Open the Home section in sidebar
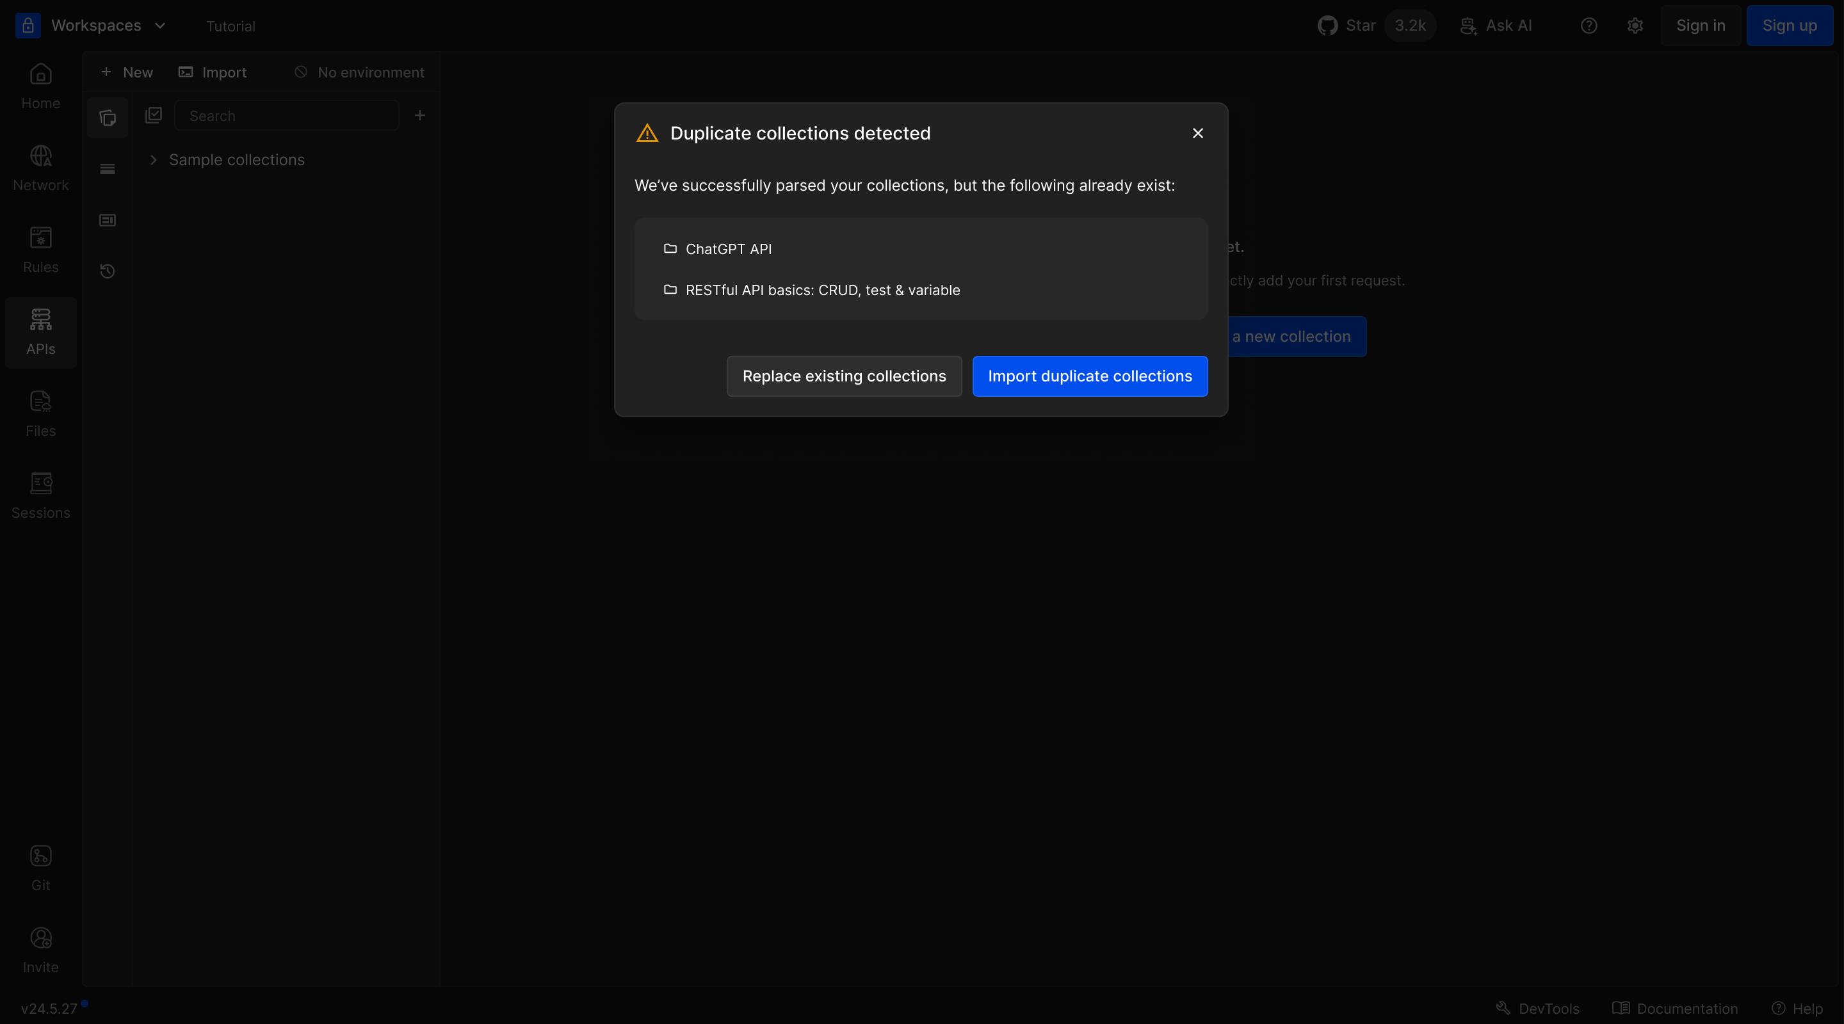 [x=41, y=86]
